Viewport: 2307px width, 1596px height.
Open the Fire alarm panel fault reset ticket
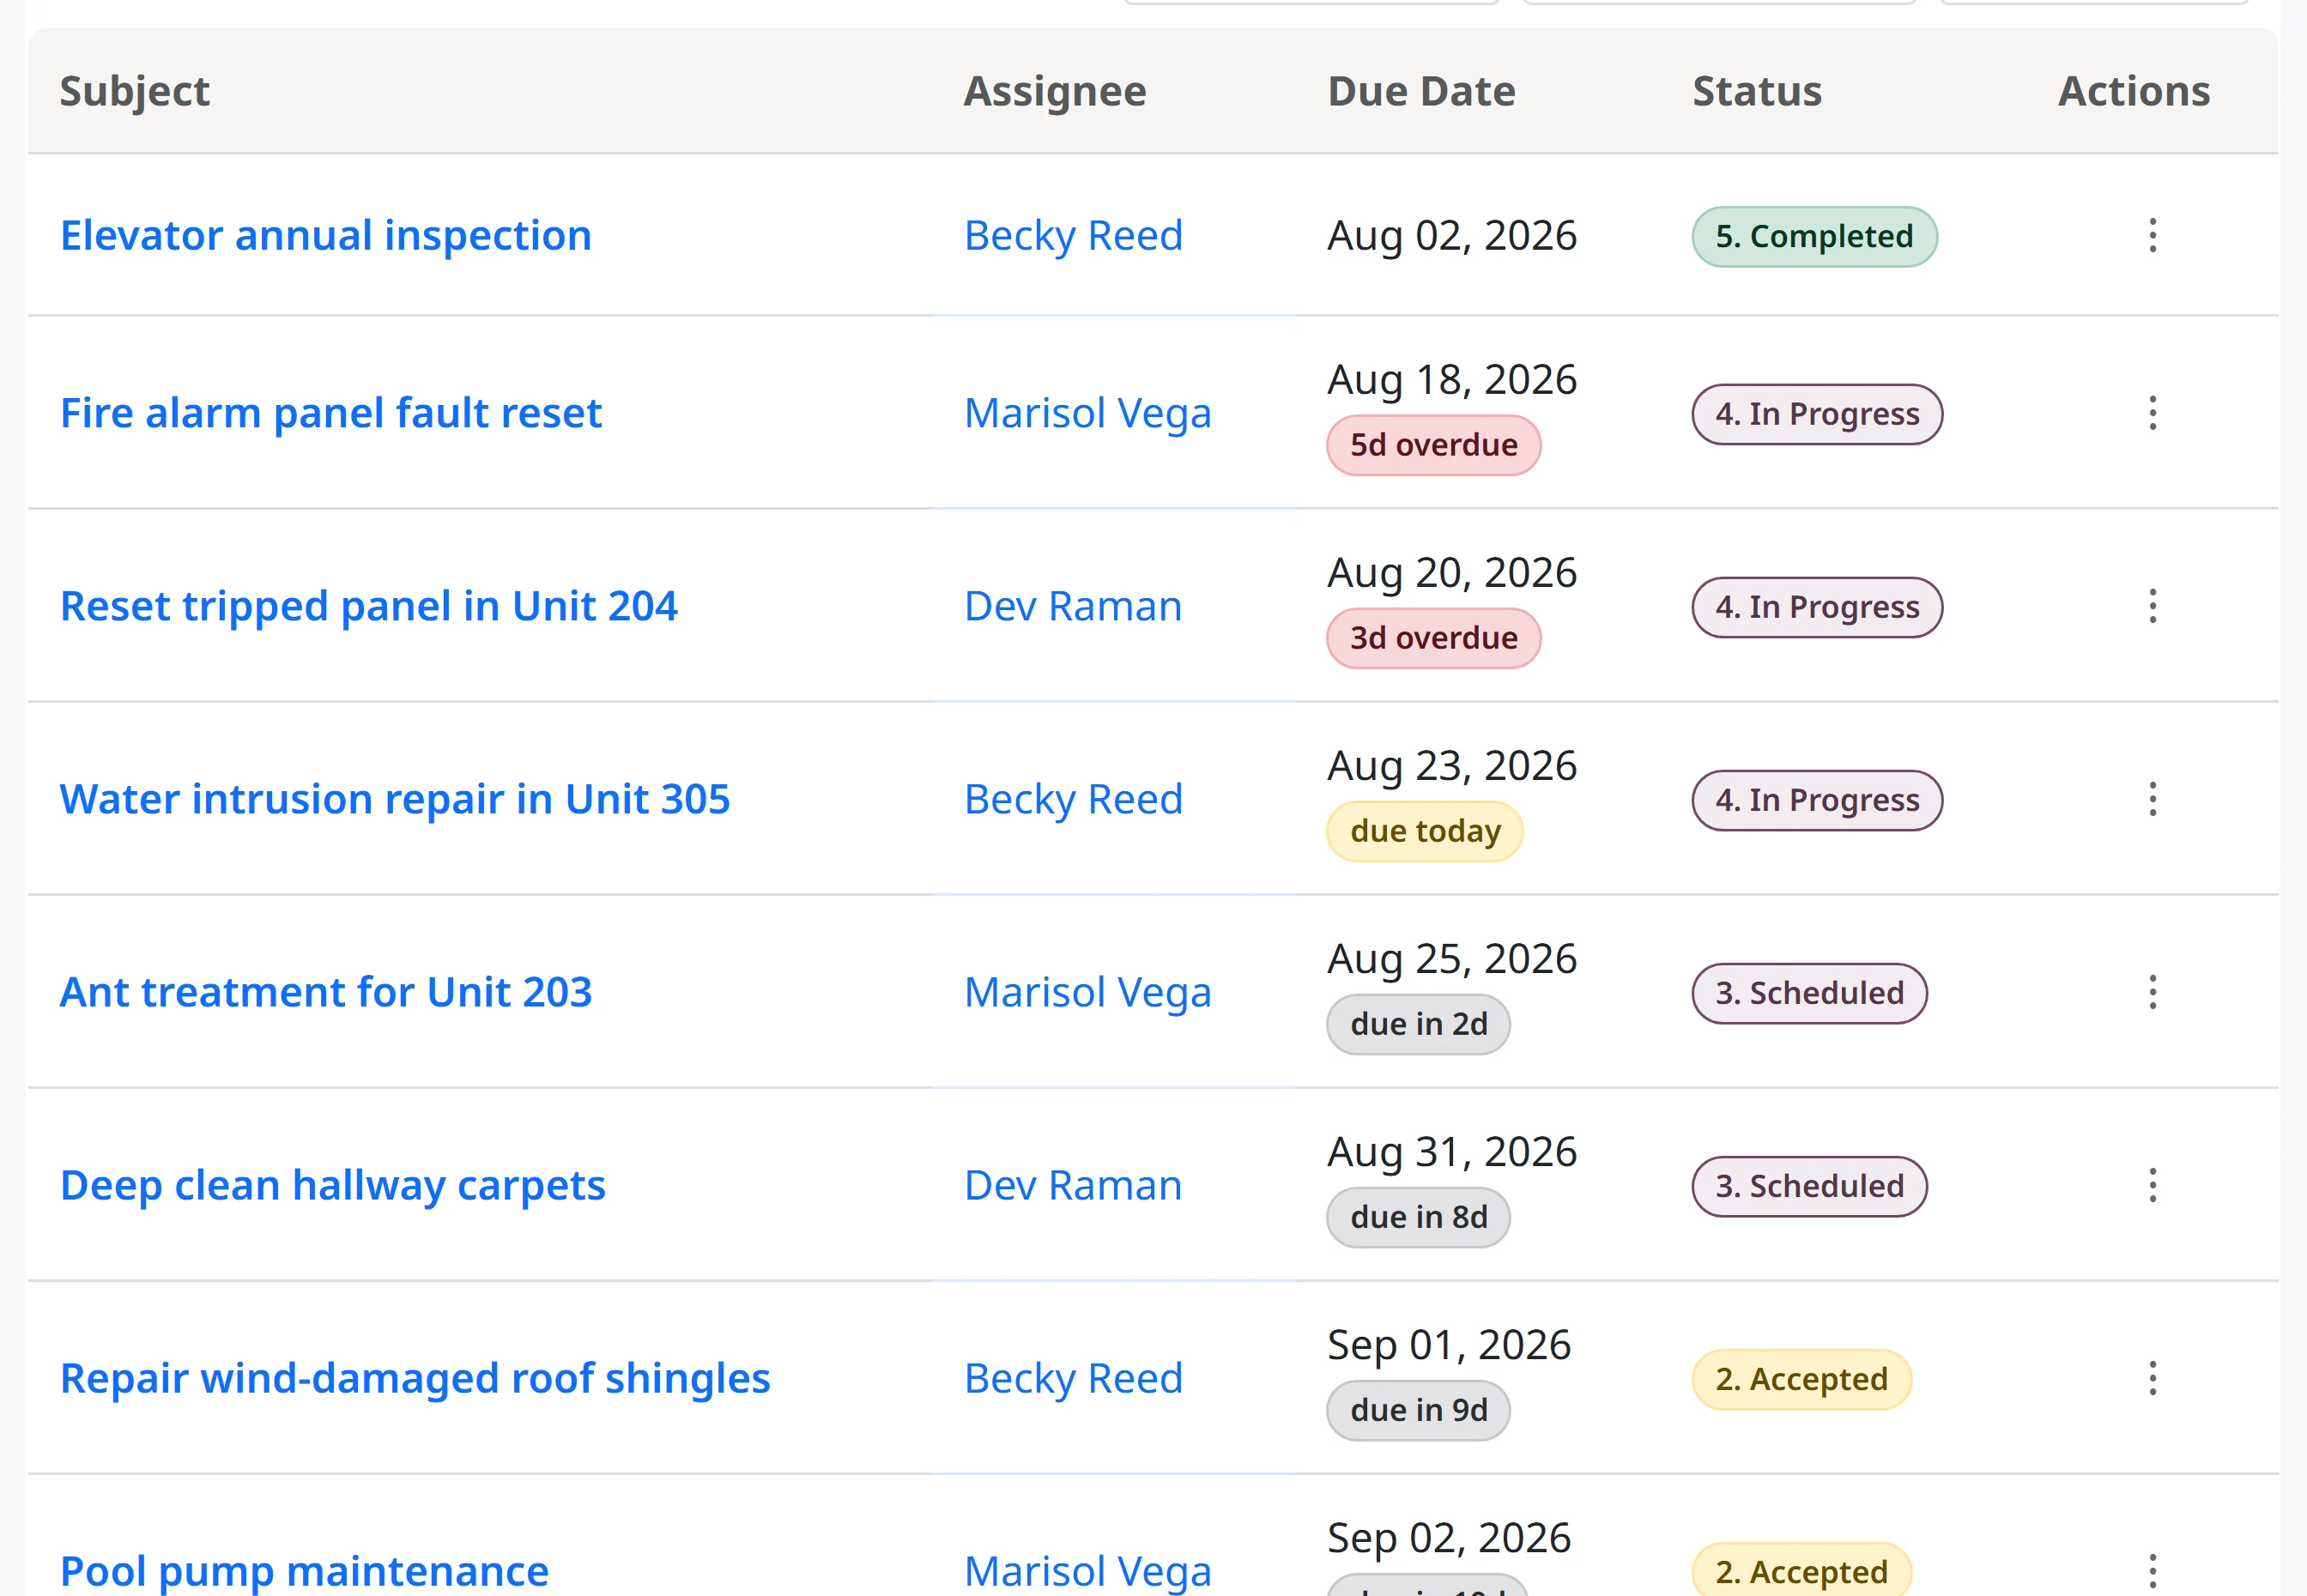tap(331, 413)
